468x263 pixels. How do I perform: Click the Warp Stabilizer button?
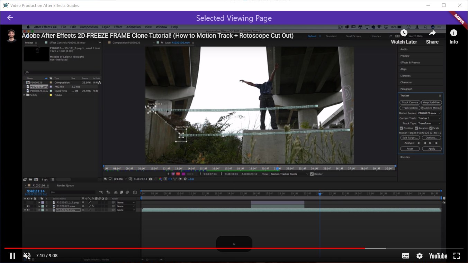(x=431, y=102)
